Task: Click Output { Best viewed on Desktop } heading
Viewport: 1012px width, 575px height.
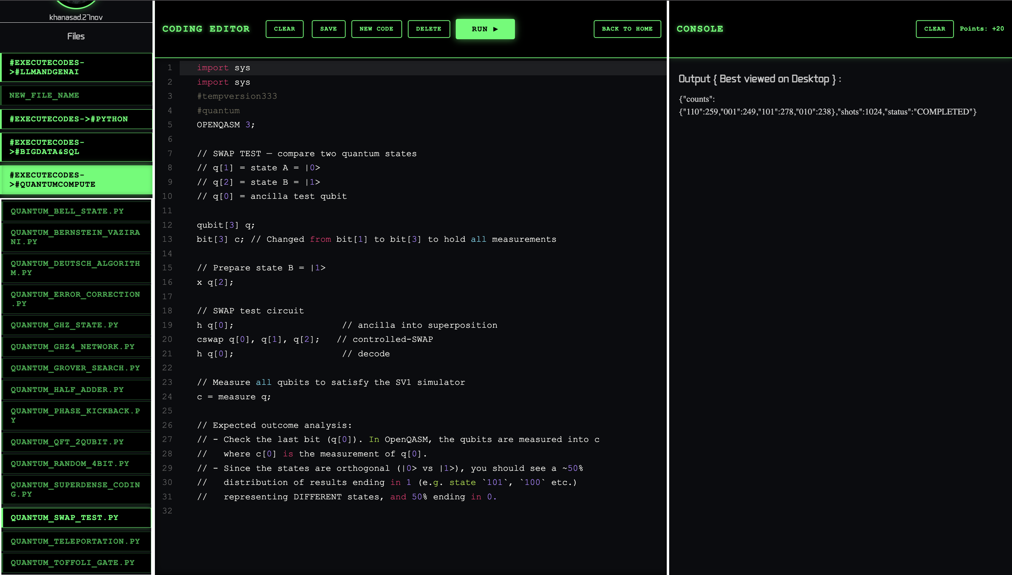Action: [x=759, y=79]
